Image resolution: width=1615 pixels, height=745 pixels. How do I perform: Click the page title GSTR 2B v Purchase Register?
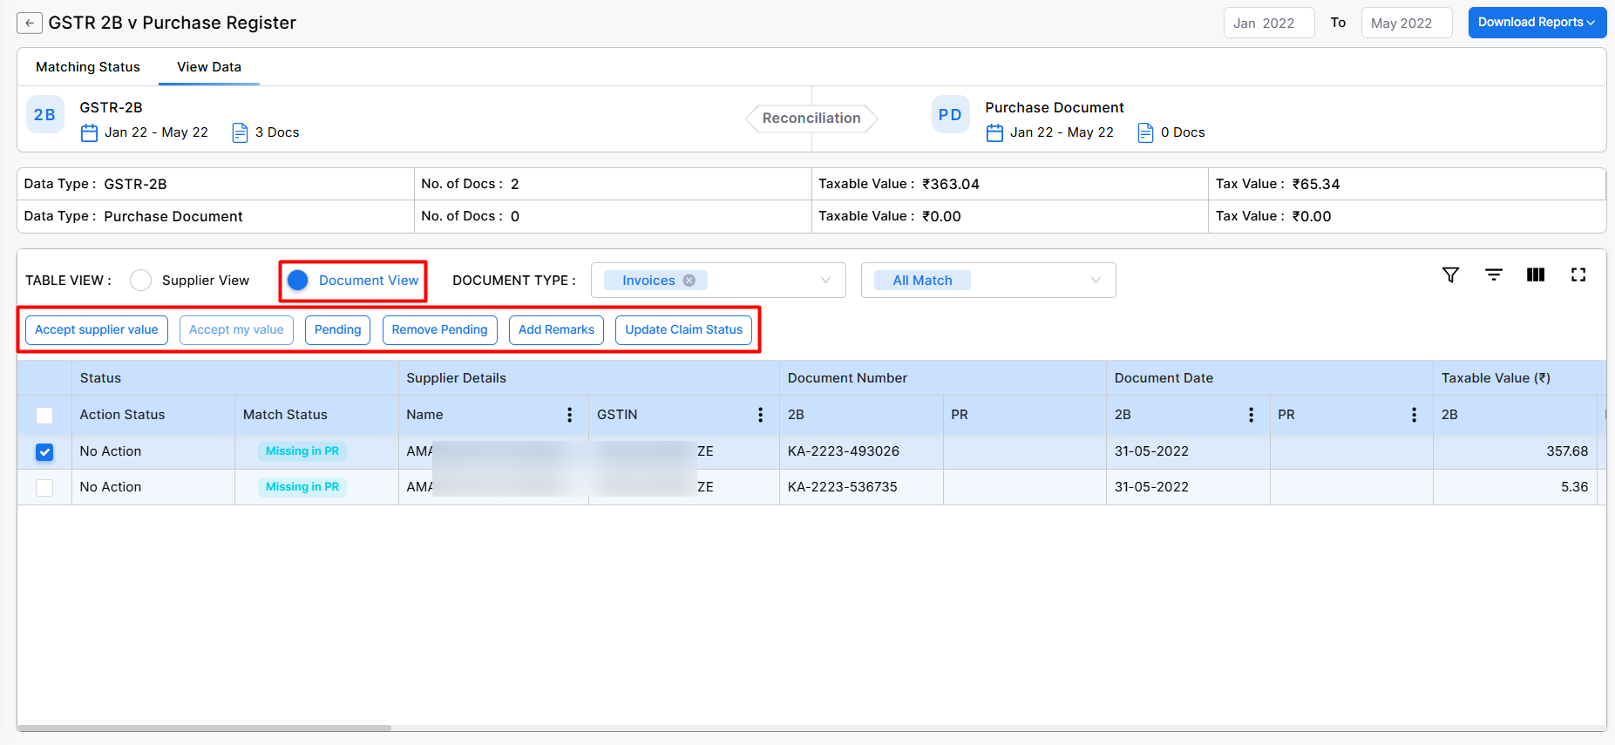coord(172,24)
